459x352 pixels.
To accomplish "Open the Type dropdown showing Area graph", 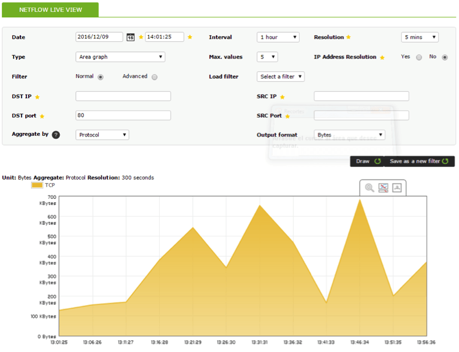I will click(x=120, y=57).
